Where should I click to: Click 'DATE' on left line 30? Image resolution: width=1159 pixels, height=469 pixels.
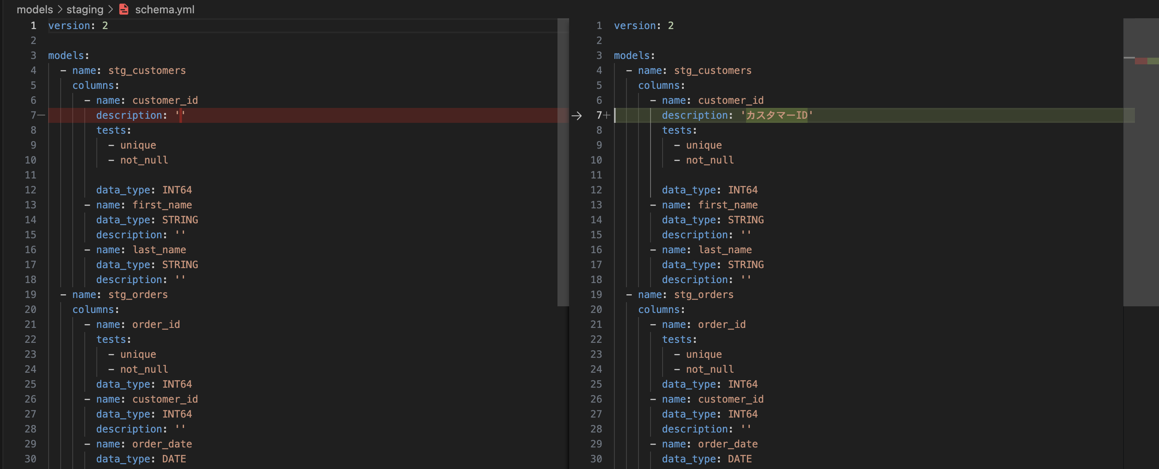pos(174,459)
